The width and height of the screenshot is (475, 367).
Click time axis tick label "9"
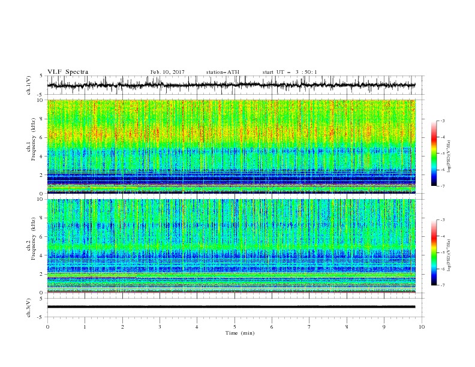(x=384, y=327)
